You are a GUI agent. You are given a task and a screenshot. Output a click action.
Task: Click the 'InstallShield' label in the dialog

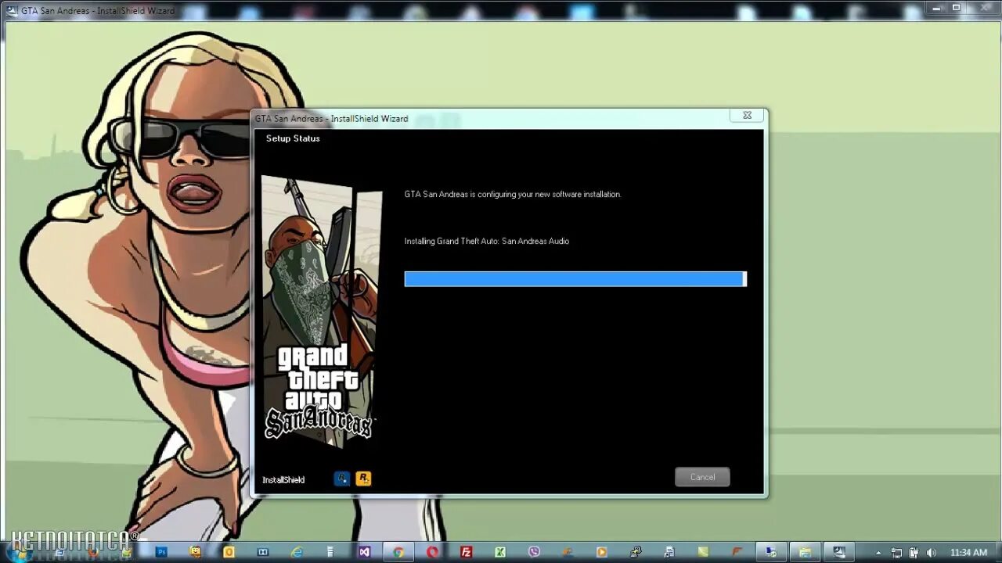tap(283, 480)
